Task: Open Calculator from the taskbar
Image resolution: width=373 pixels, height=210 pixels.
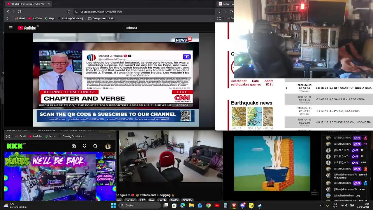Action: [225, 205]
